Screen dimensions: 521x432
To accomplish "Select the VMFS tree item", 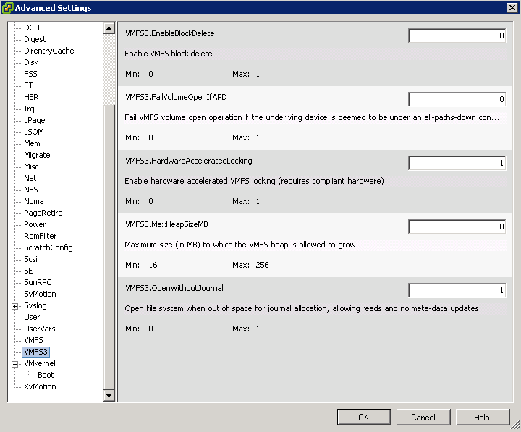I will click(x=33, y=340).
